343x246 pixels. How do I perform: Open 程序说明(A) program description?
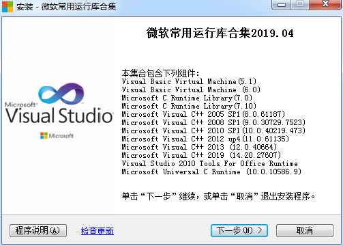38,230
